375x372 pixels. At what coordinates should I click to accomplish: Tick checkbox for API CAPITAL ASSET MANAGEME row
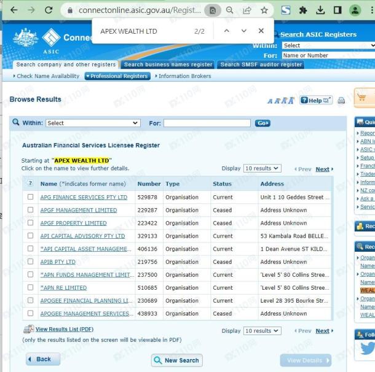pos(30,249)
